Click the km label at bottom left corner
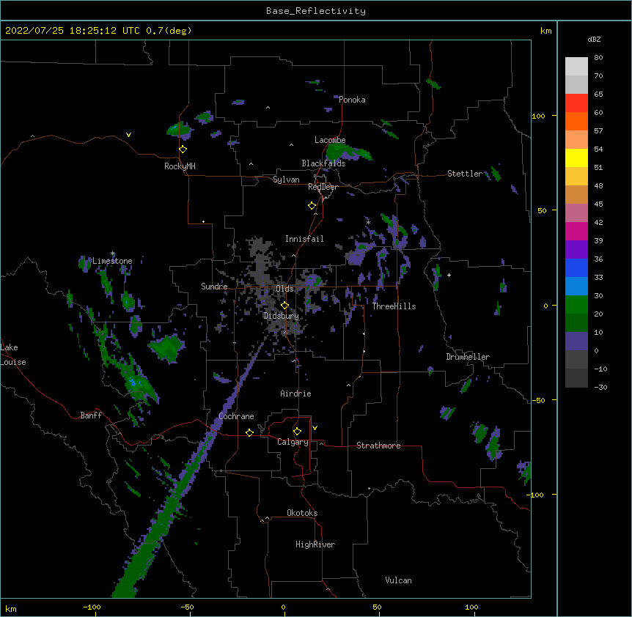The height and width of the screenshot is (617, 632). 11,609
